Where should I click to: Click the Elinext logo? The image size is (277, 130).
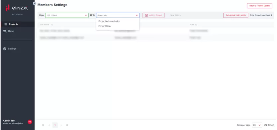coord(17,8)
